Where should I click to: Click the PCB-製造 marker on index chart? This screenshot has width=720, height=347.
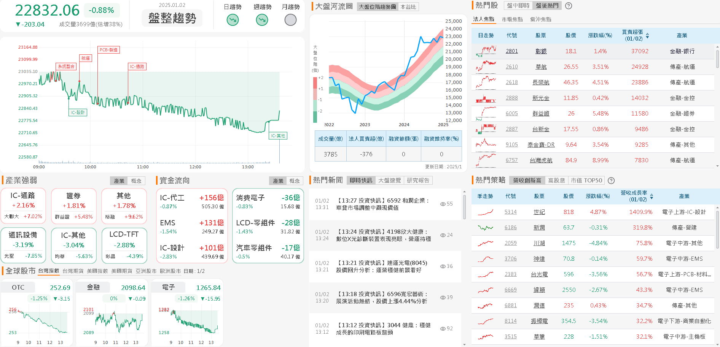point(108,50)
